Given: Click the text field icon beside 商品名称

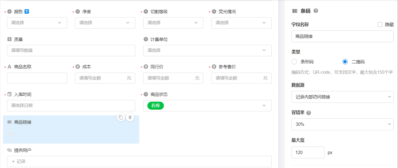Looking at the screenshot, I should 9,66.
